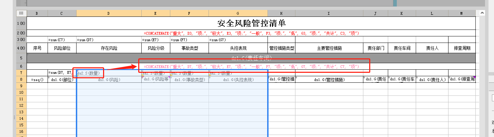Image resolution: width=494 pixels, height=137 pixels.
Task: Click the ds1.G(风险) cell
Action: point(109,80)
